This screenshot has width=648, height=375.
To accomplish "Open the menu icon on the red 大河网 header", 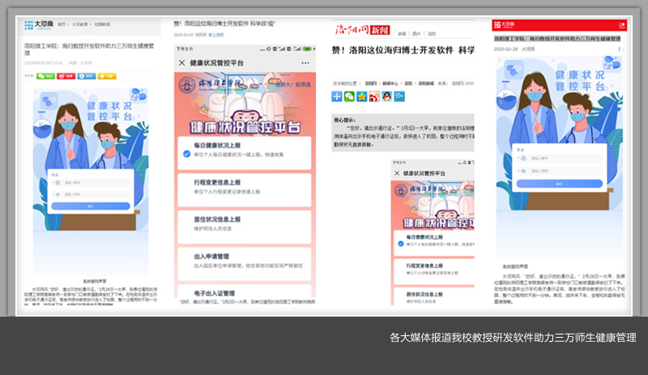I will (621, 25).
